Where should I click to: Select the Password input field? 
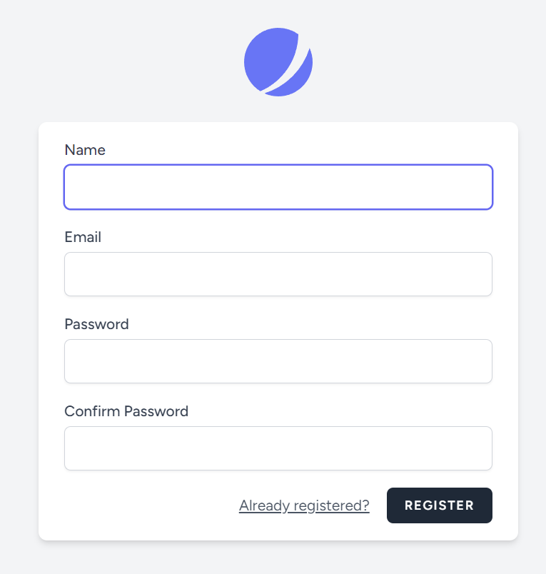(x=278, y=361)
